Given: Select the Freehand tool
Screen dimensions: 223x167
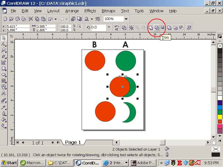Looking at the screenshot, I should pos(4,57).
